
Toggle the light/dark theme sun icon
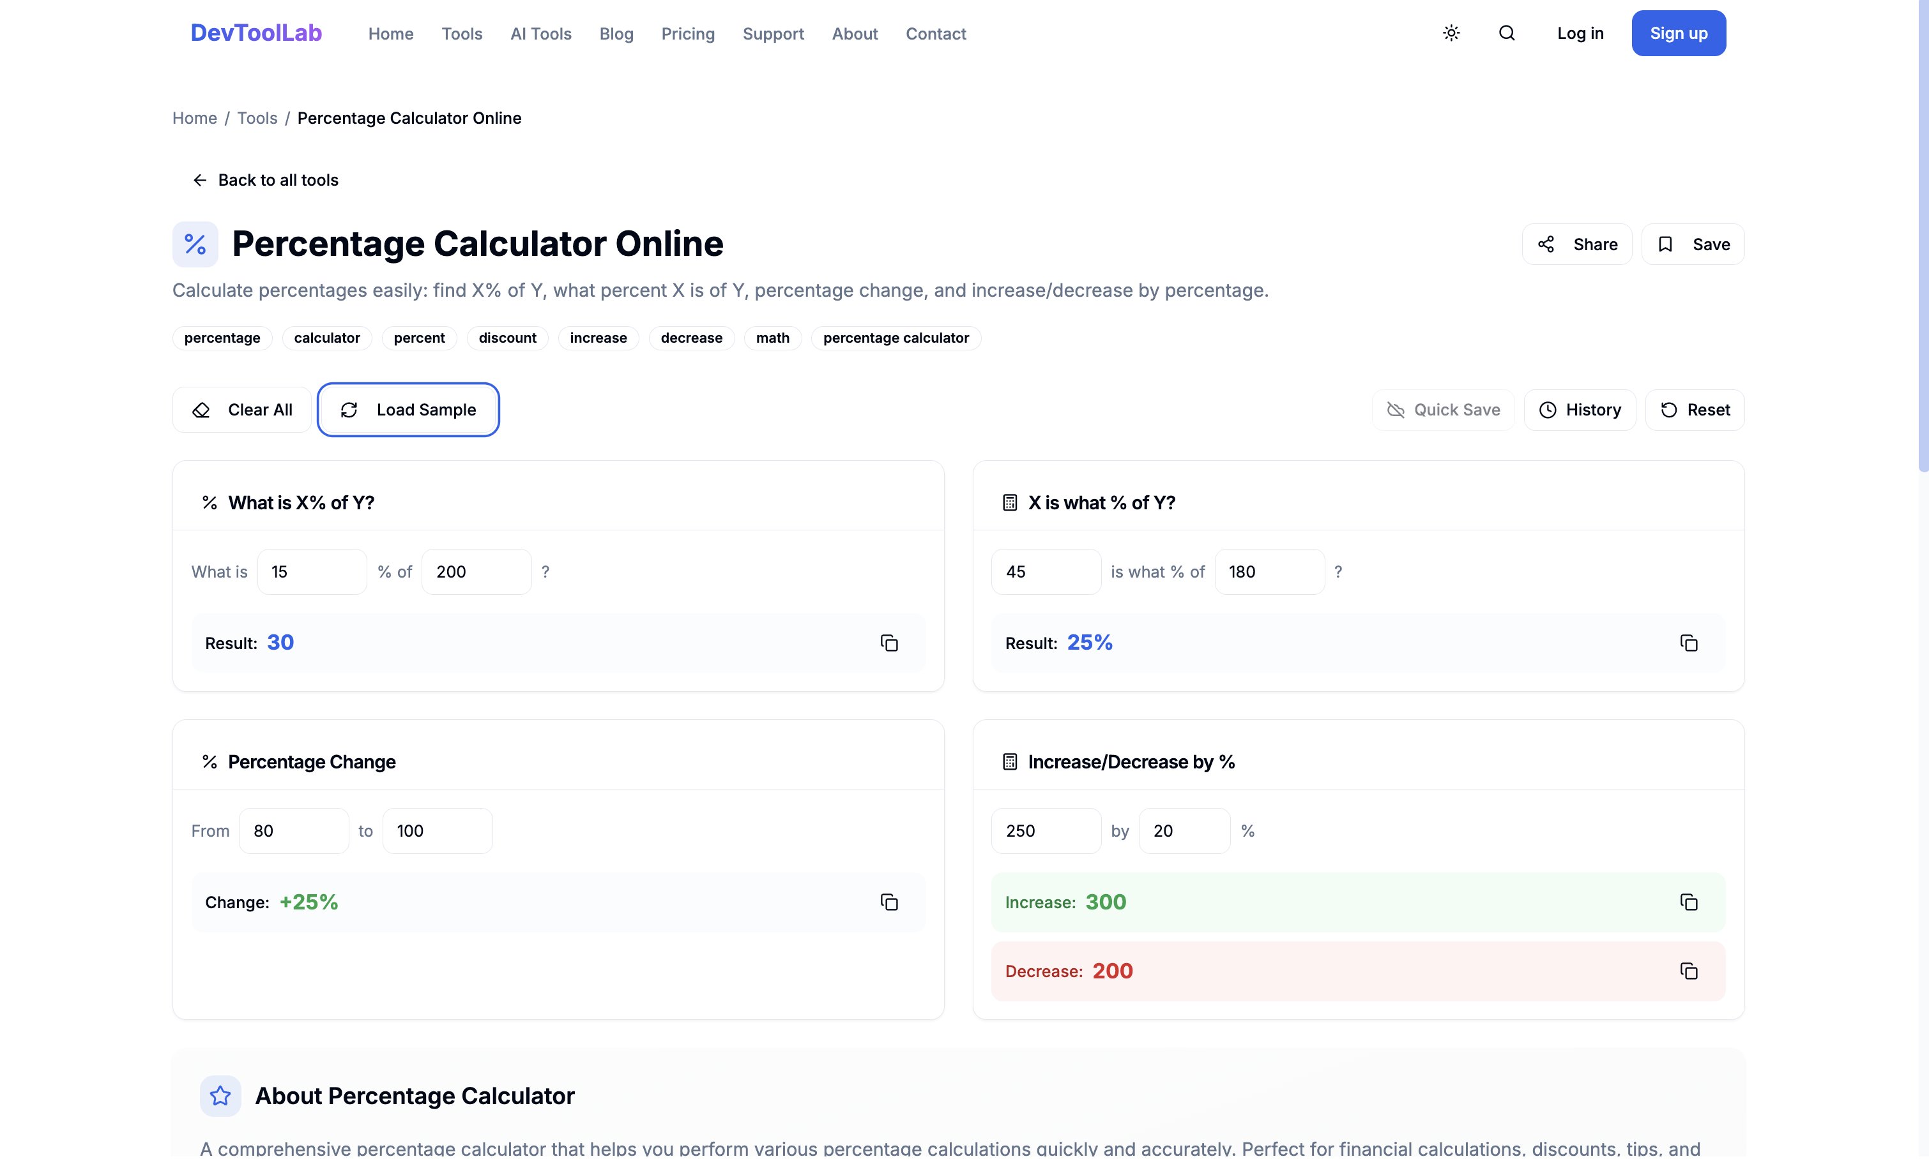[x=1451, y=33]
